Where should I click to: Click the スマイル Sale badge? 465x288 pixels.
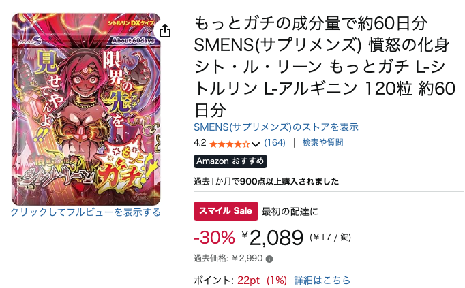pos(226,211)
